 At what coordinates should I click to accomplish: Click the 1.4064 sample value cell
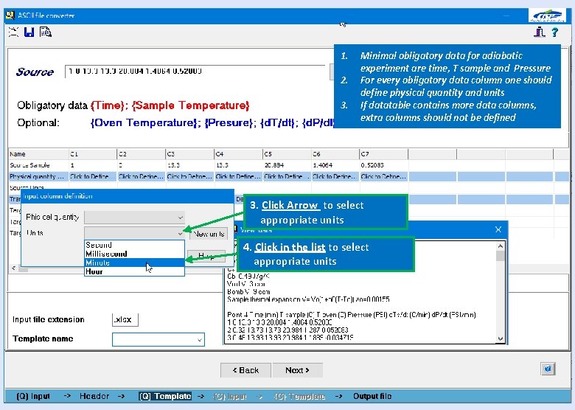[335, 165]
